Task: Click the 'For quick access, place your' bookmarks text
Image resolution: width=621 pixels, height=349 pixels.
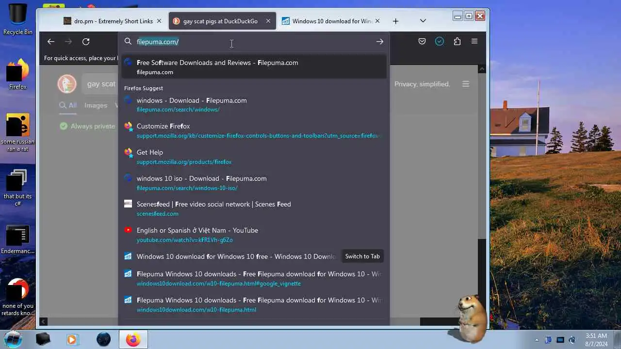Action: click(80, 58)
